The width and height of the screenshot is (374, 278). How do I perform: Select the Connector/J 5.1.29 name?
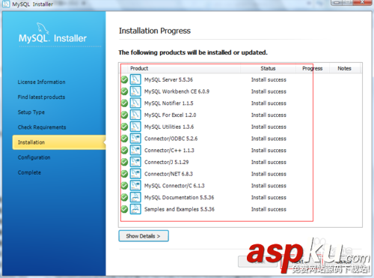click(167, 162)
